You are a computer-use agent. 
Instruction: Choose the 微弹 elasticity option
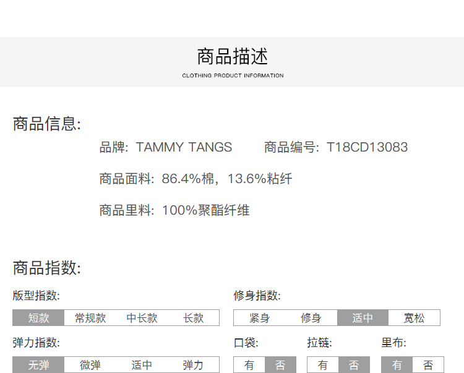[90, 365]
